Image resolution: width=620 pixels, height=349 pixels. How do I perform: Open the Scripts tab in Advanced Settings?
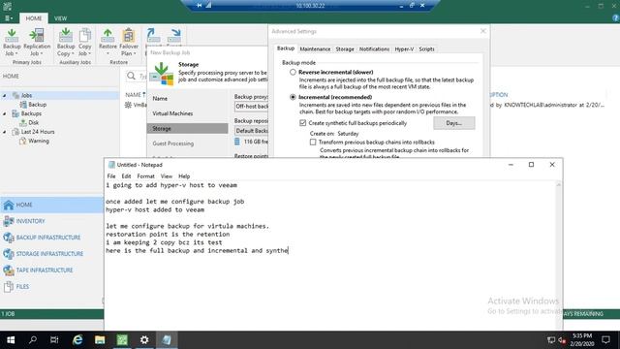click(x=426, y=49)
